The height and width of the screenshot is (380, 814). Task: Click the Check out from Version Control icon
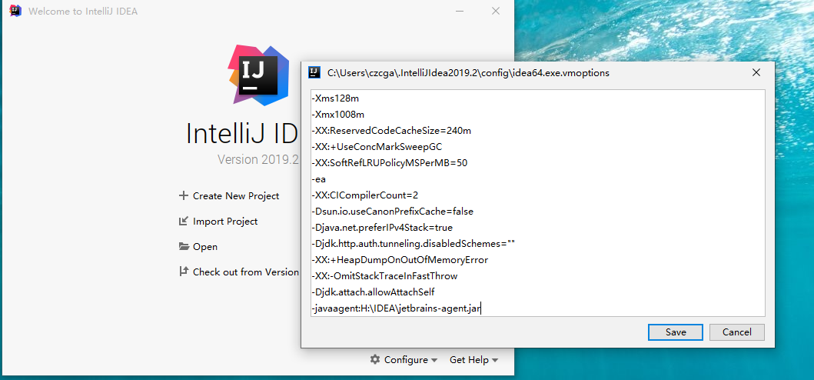point(183,271)
